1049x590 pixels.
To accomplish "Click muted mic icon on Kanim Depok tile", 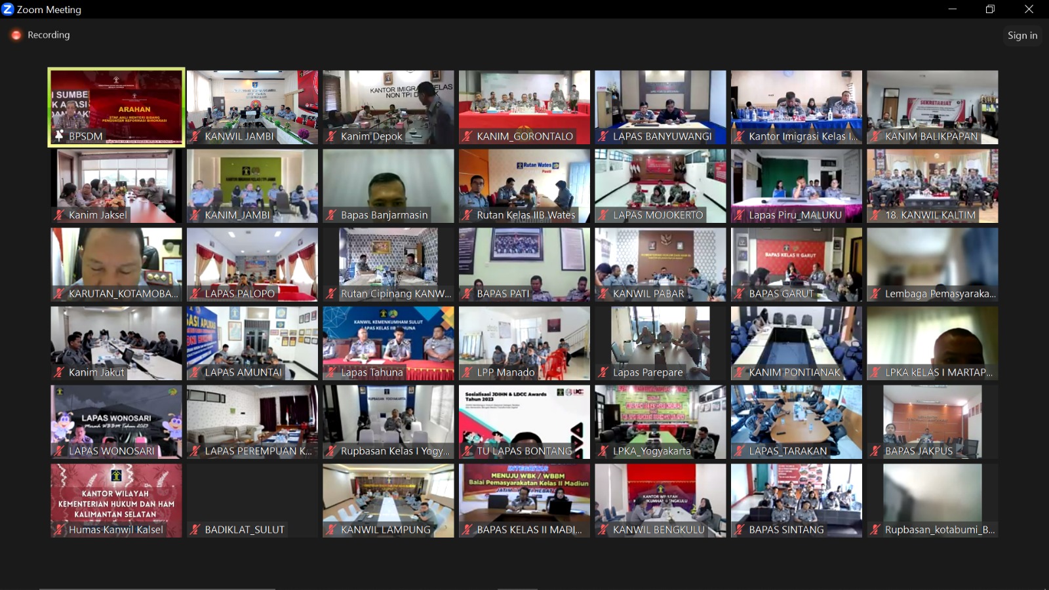I will [331, 136].
